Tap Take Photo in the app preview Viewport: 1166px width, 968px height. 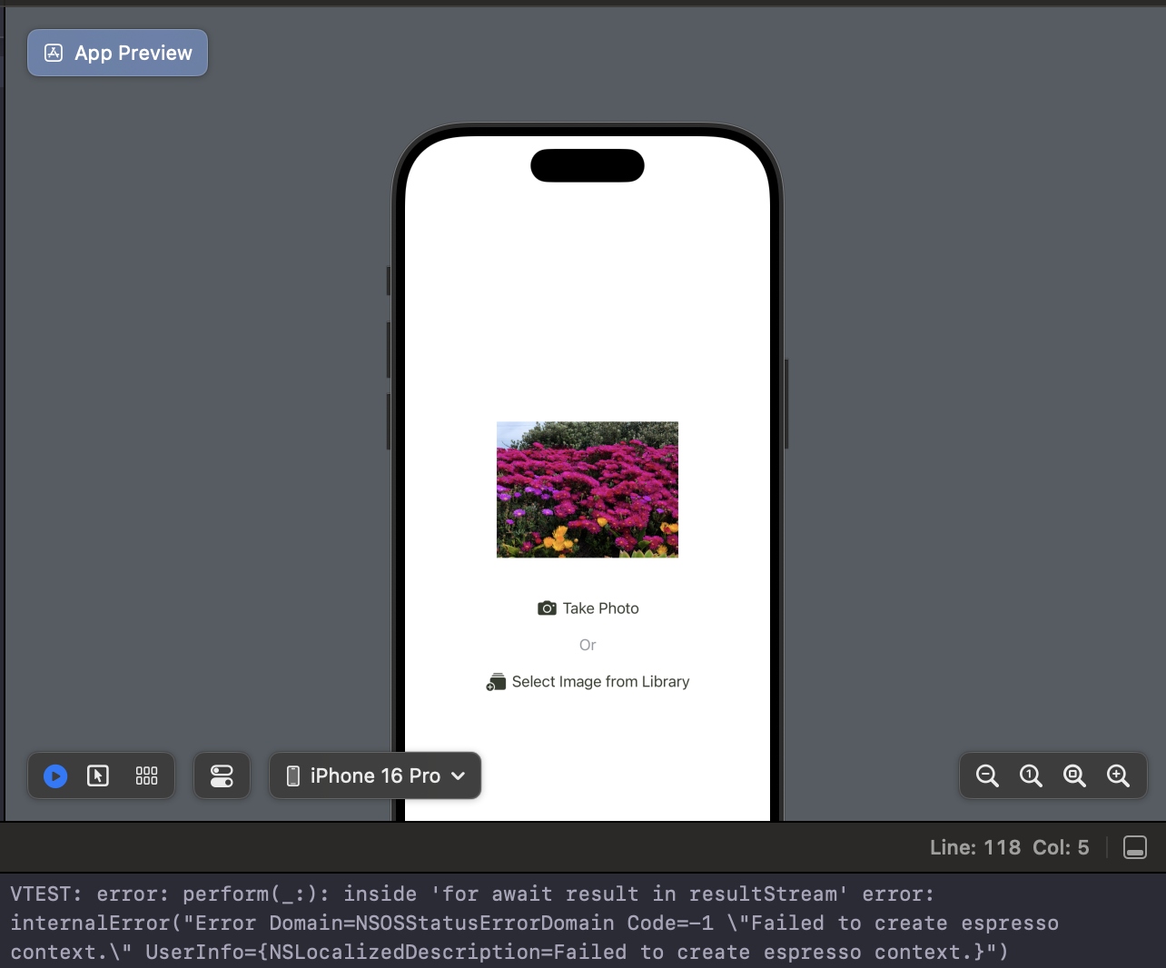pyautogui.click(x=588, y=608)
